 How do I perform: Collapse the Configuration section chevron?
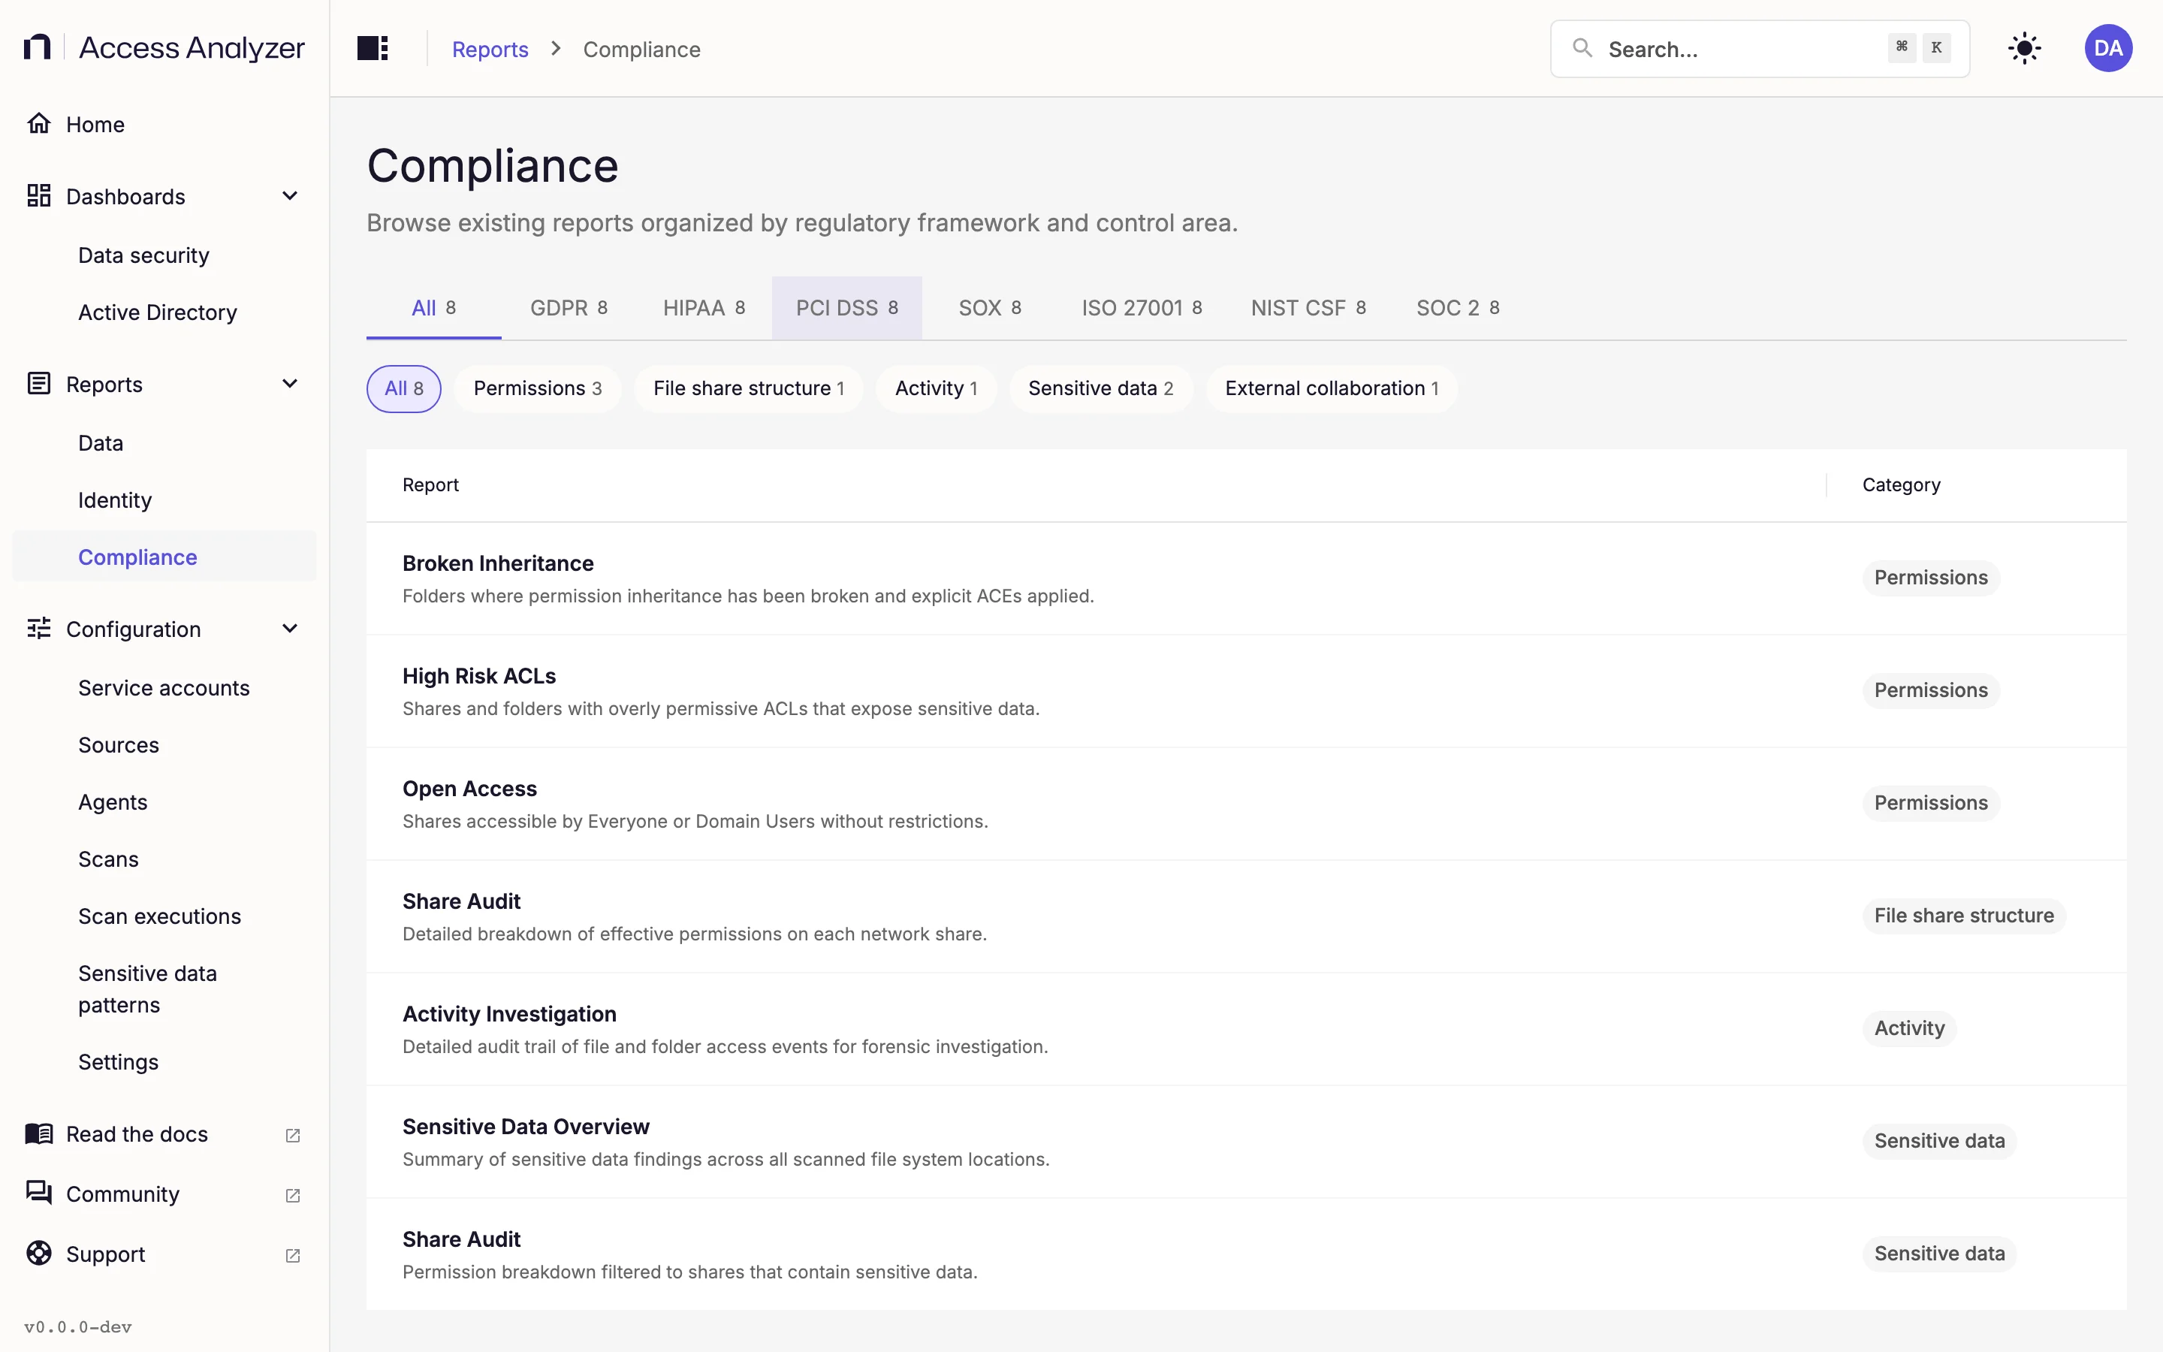[x=290, y=629]
